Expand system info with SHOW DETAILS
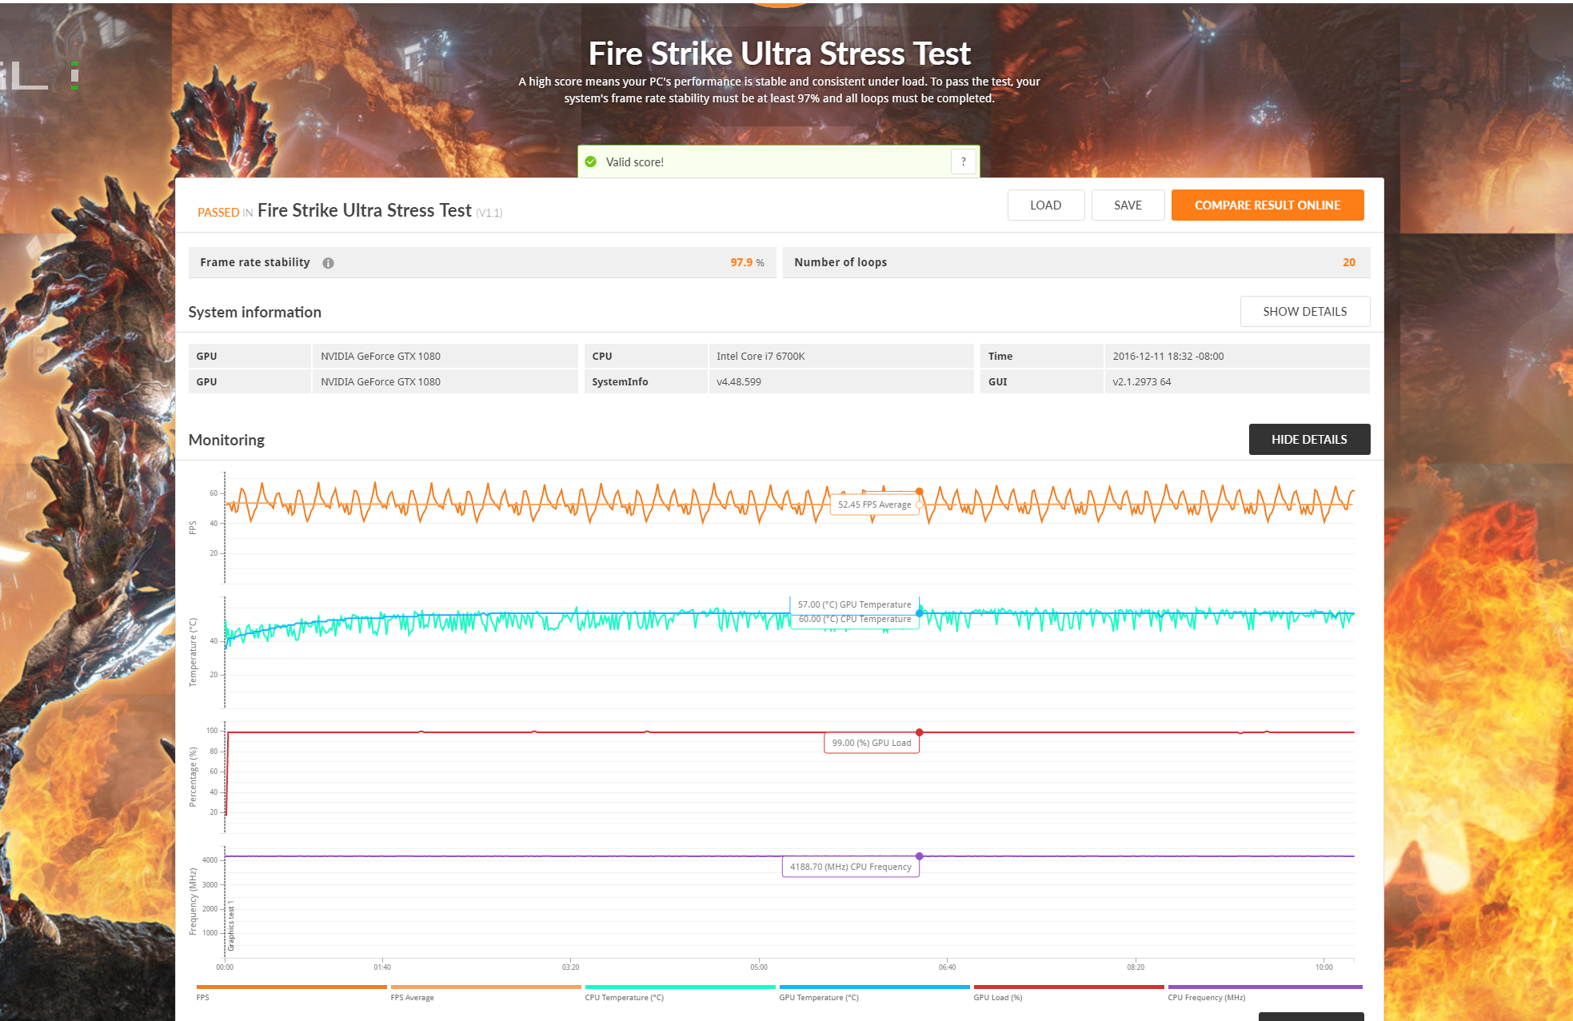Image resolution: width=1573 pixels, height=1021 pixels. click(1305, 312)
